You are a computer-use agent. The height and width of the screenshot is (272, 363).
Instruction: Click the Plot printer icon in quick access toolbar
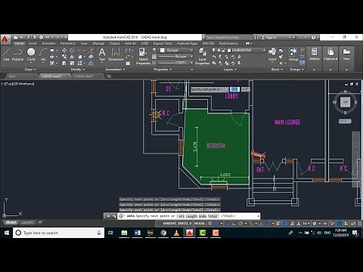(x=41, y=37)
